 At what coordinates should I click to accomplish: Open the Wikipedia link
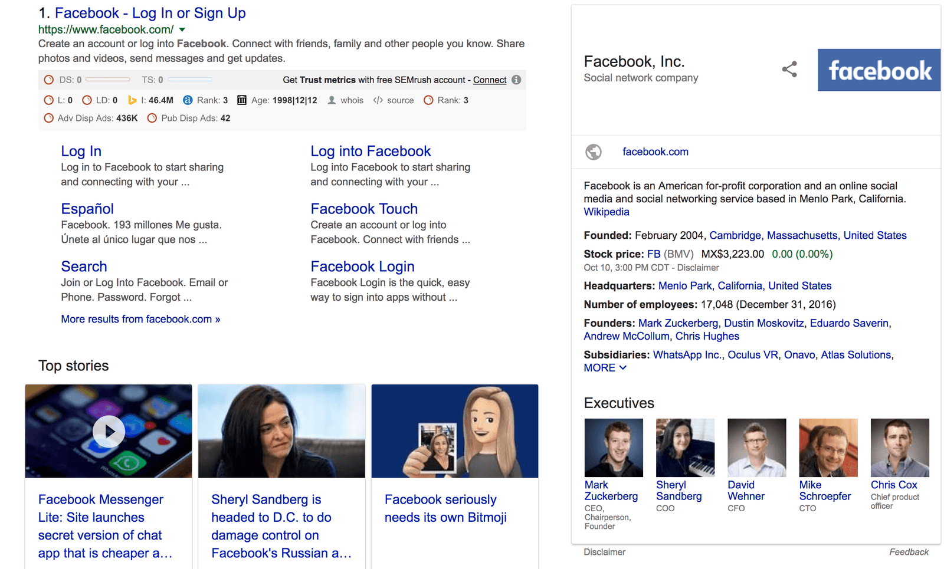pyautogui.click(x=607, y=212)
